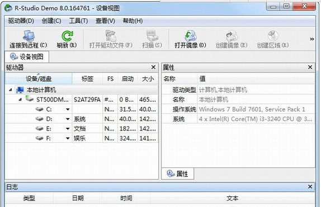Select the Intel Core i3-3240 CPU value
The image size is (321, 207).
coord(256,119)
